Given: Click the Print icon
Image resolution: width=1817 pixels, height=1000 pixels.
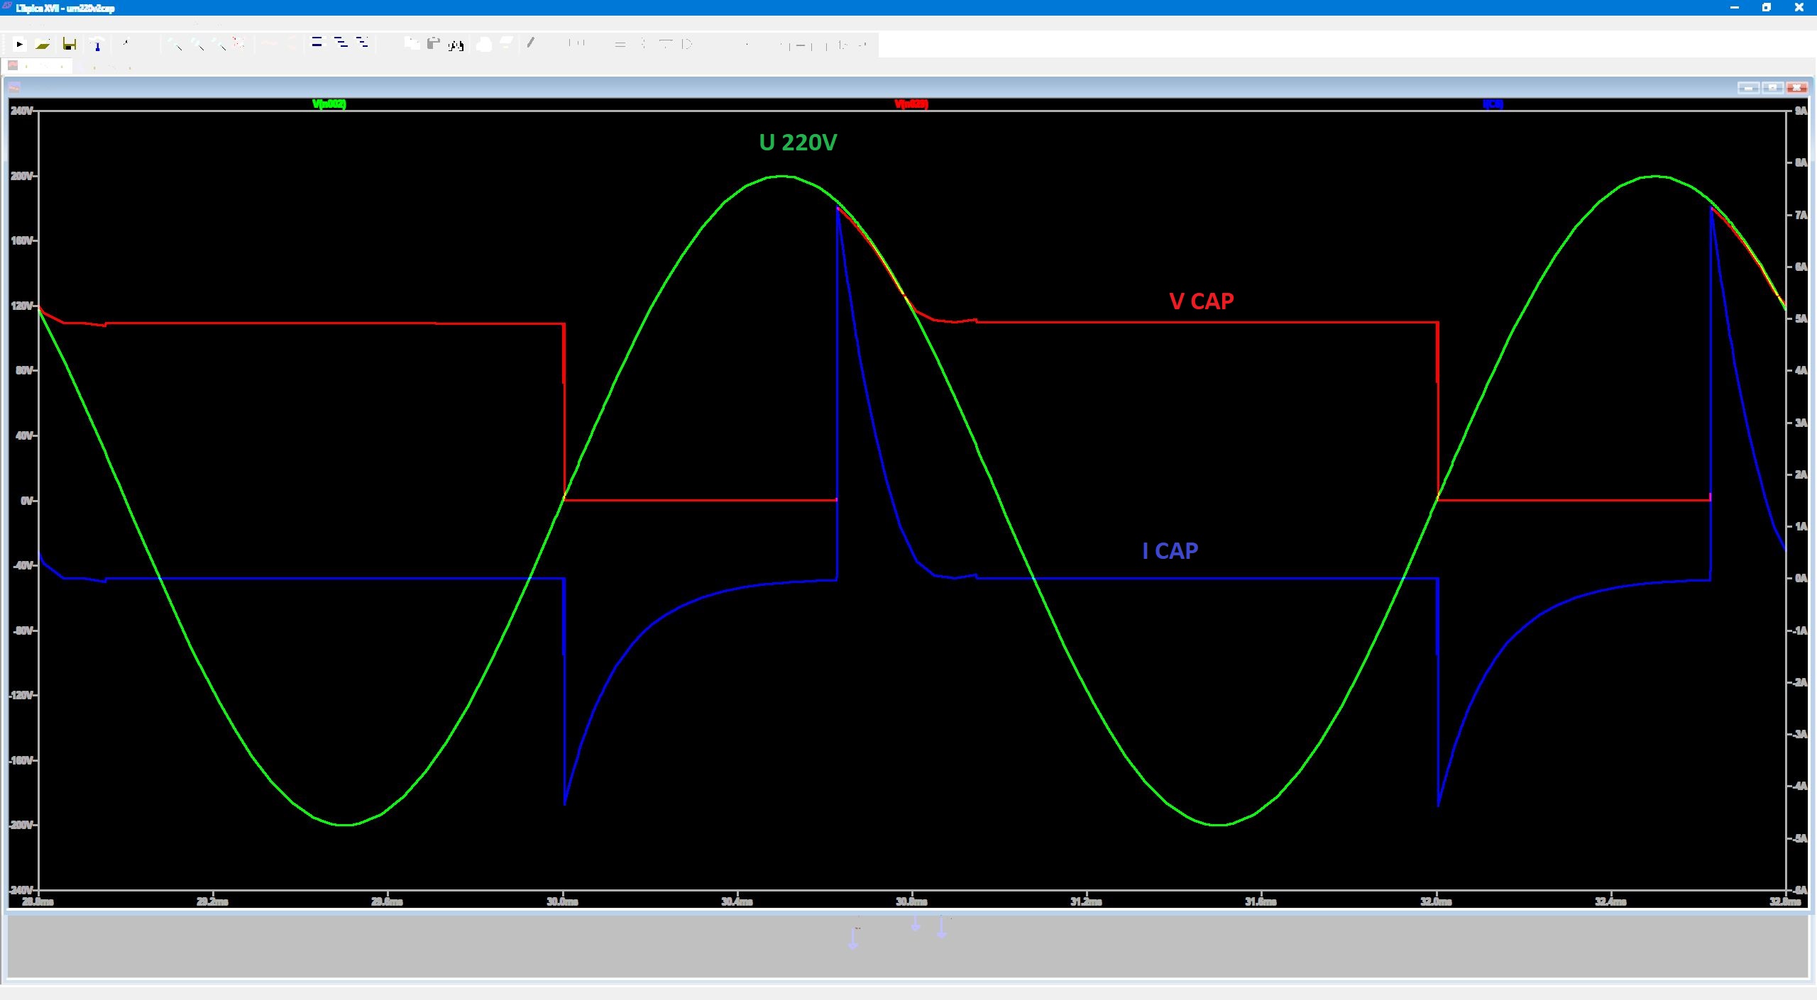Looking at the screenshot, I should click(484, 45).
